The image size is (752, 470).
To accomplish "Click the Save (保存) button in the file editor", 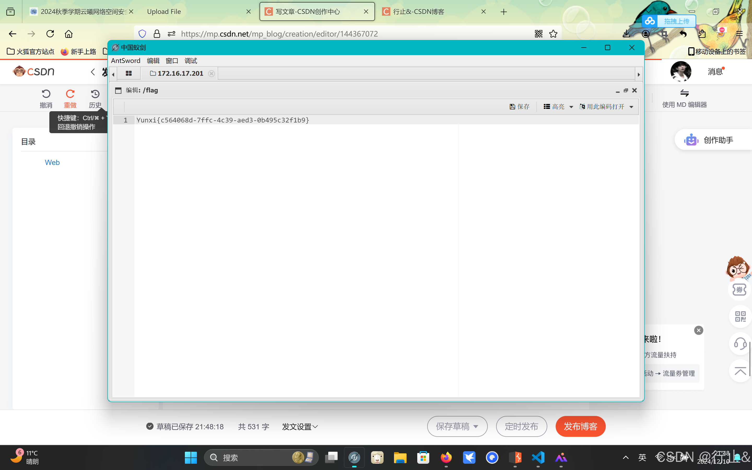I will (x=519, y=107).
